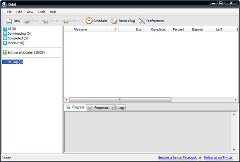Select the Inactive (0) category

pyautogui.click(x=14, y=43)
